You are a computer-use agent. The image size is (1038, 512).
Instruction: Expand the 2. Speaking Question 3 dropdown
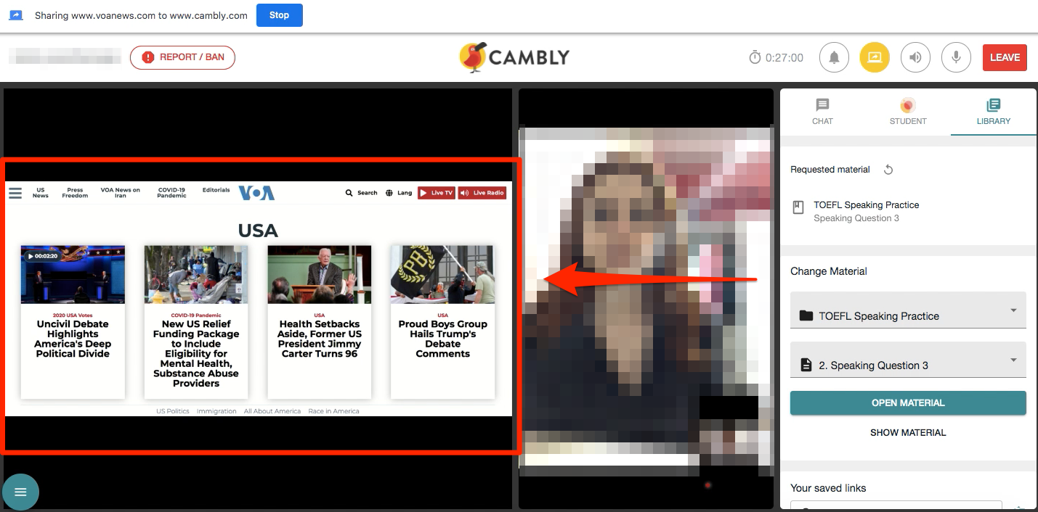coord(908,360)
